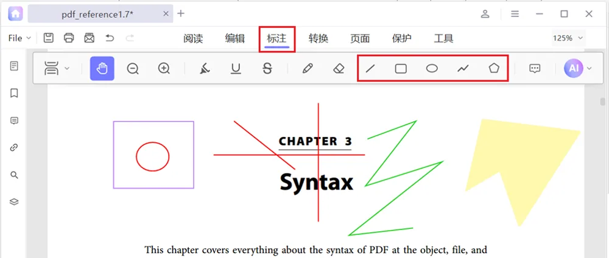This screenshot has height=258, width=609.
Task: Select the Ellipse shape tool
Action: [x=432, y=69]
